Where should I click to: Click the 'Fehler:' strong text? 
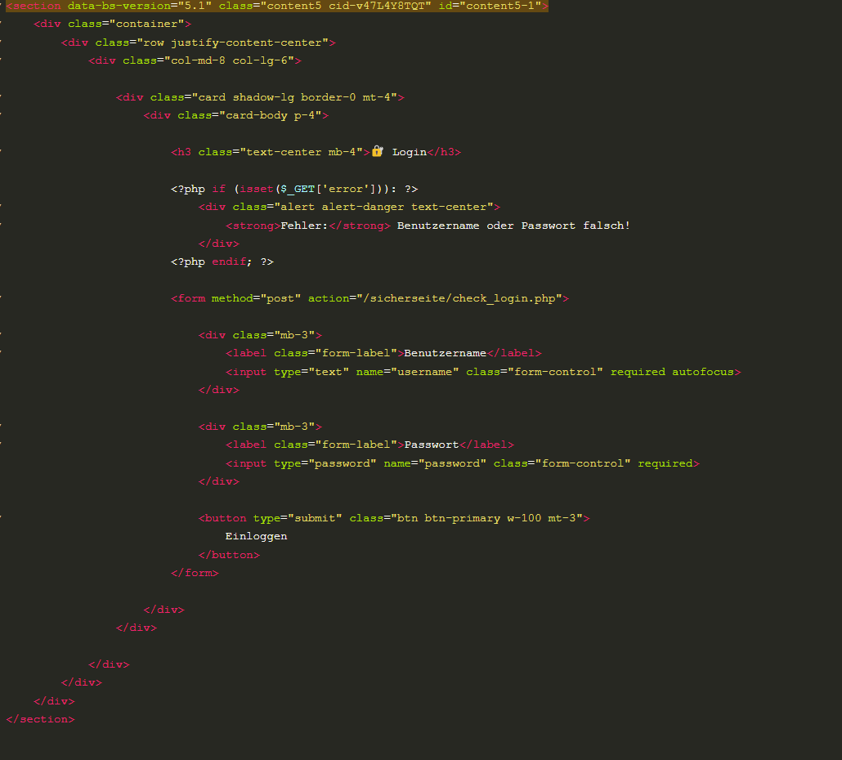[304, 225]
